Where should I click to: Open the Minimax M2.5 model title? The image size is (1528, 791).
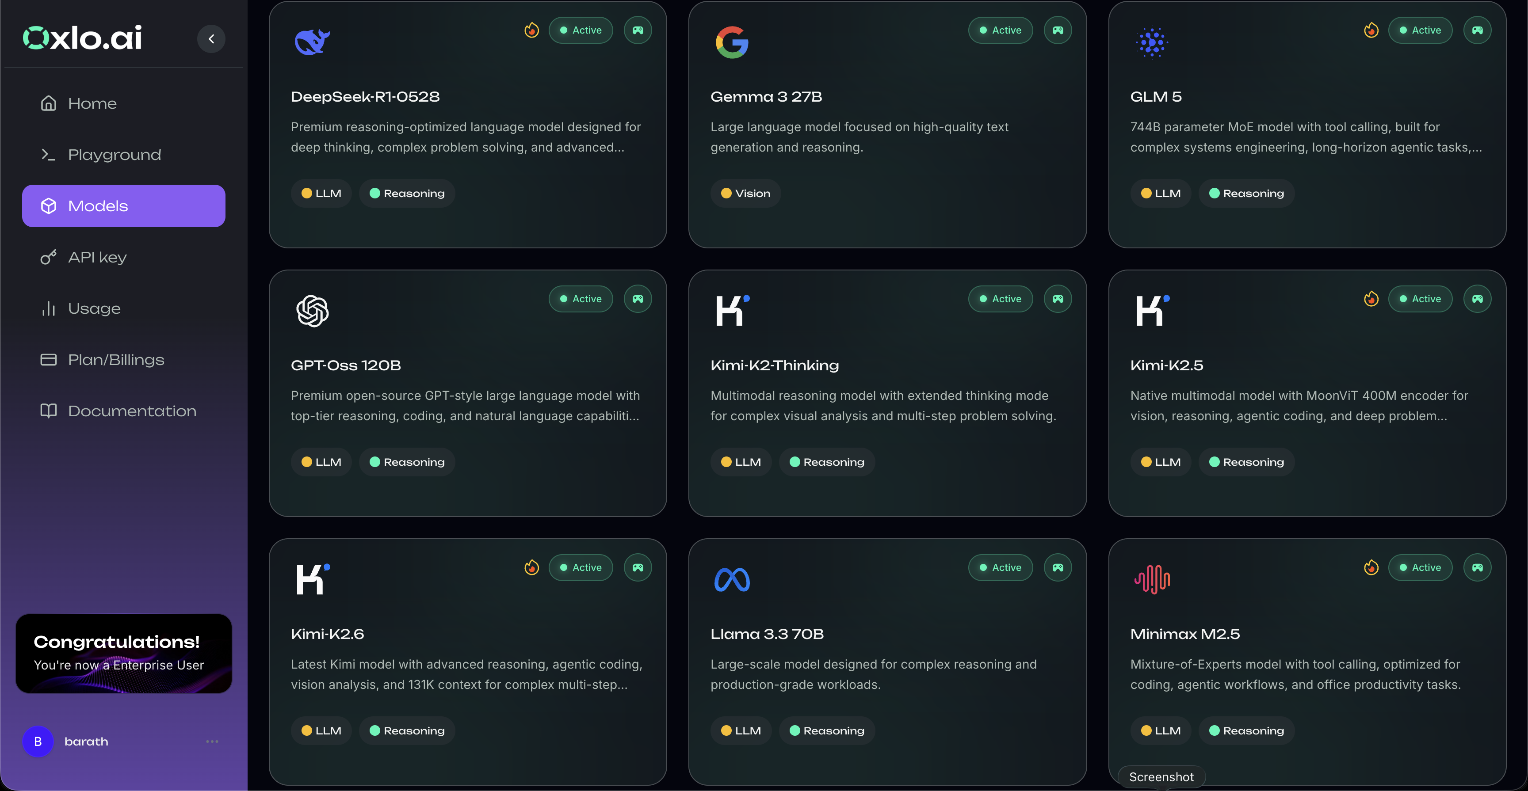pos(1185,634)
